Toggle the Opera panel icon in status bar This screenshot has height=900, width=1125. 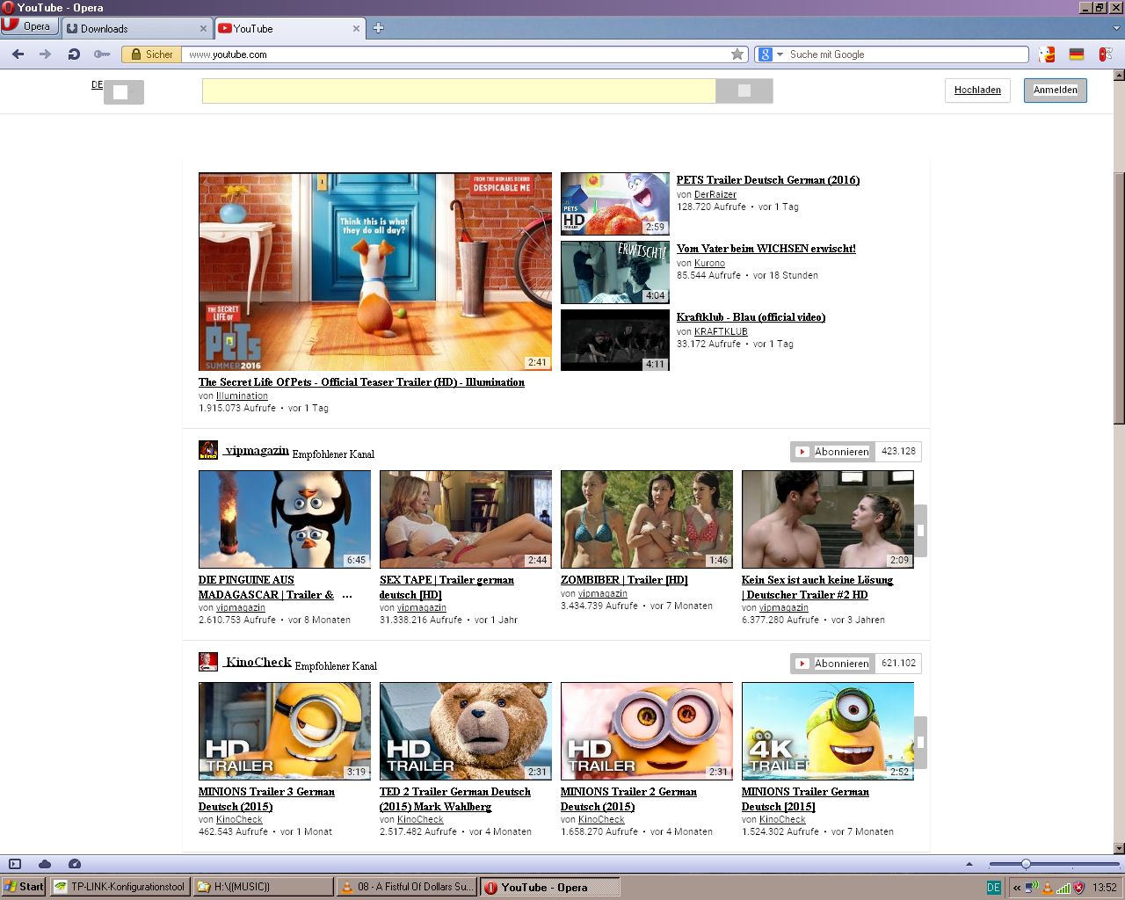pyautogui.click(x=15, y=864)
